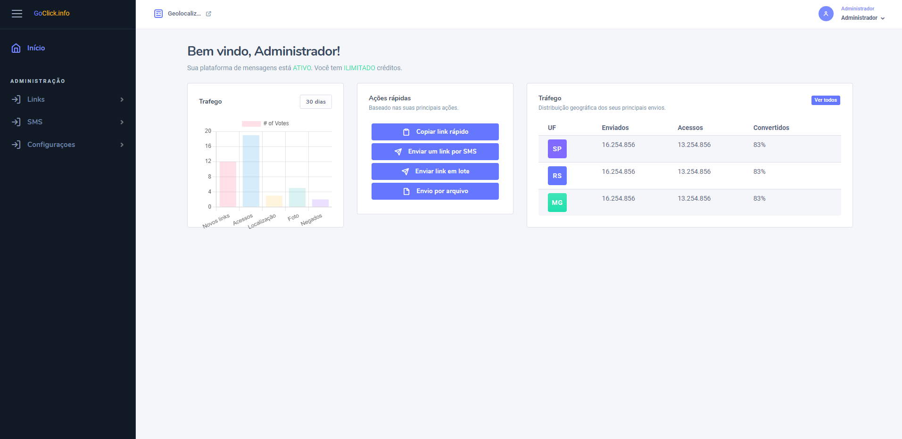Click the green MG state badge
The width and height of the screenshot is (902, 439).
[x=557, y=203]
